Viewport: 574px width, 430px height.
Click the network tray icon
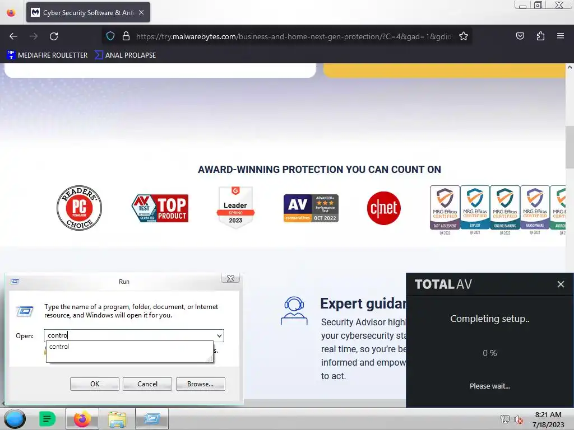(505, 419)
